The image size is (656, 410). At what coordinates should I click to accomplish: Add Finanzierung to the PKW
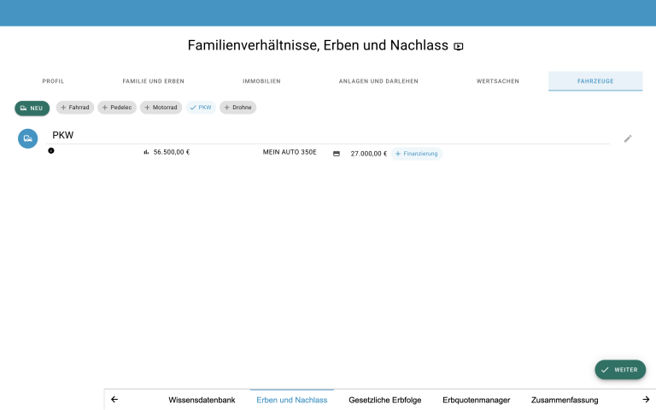click(x=417, y=154)
